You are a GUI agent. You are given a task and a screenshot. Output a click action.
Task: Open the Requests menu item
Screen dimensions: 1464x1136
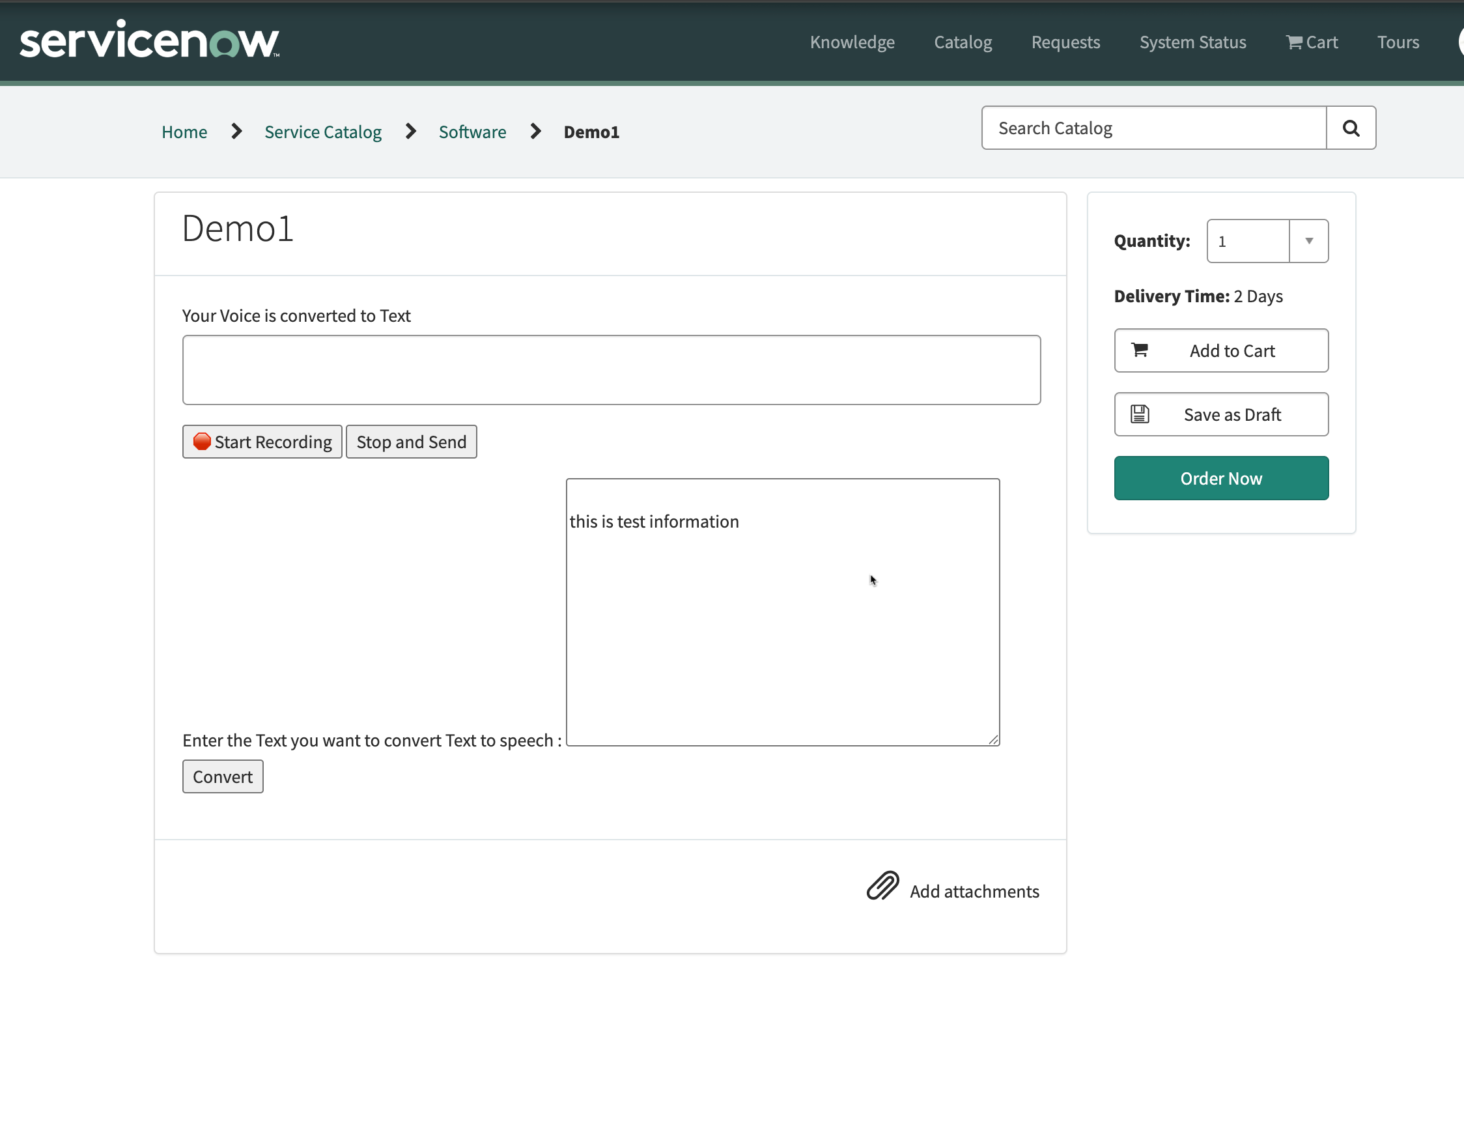[x=1065, y=42]
